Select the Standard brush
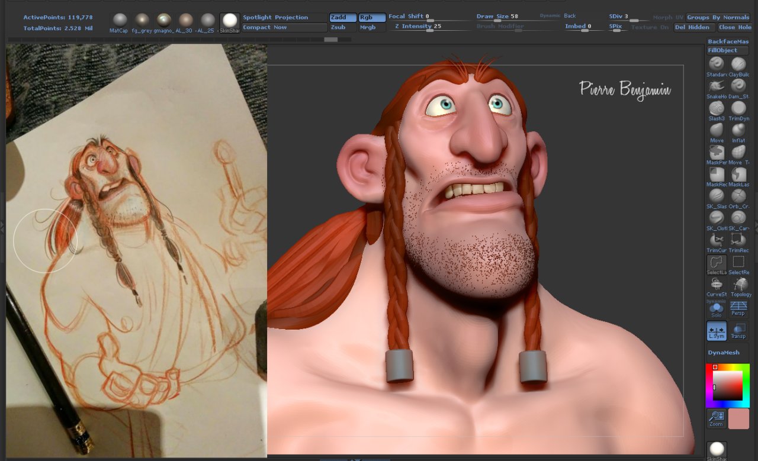The image size is (758, 461). coord(717,67)
